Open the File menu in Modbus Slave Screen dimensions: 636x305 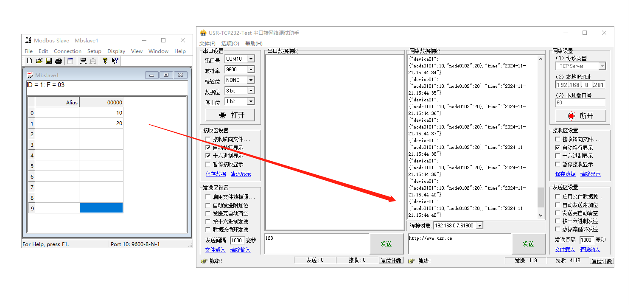(28, 51)
